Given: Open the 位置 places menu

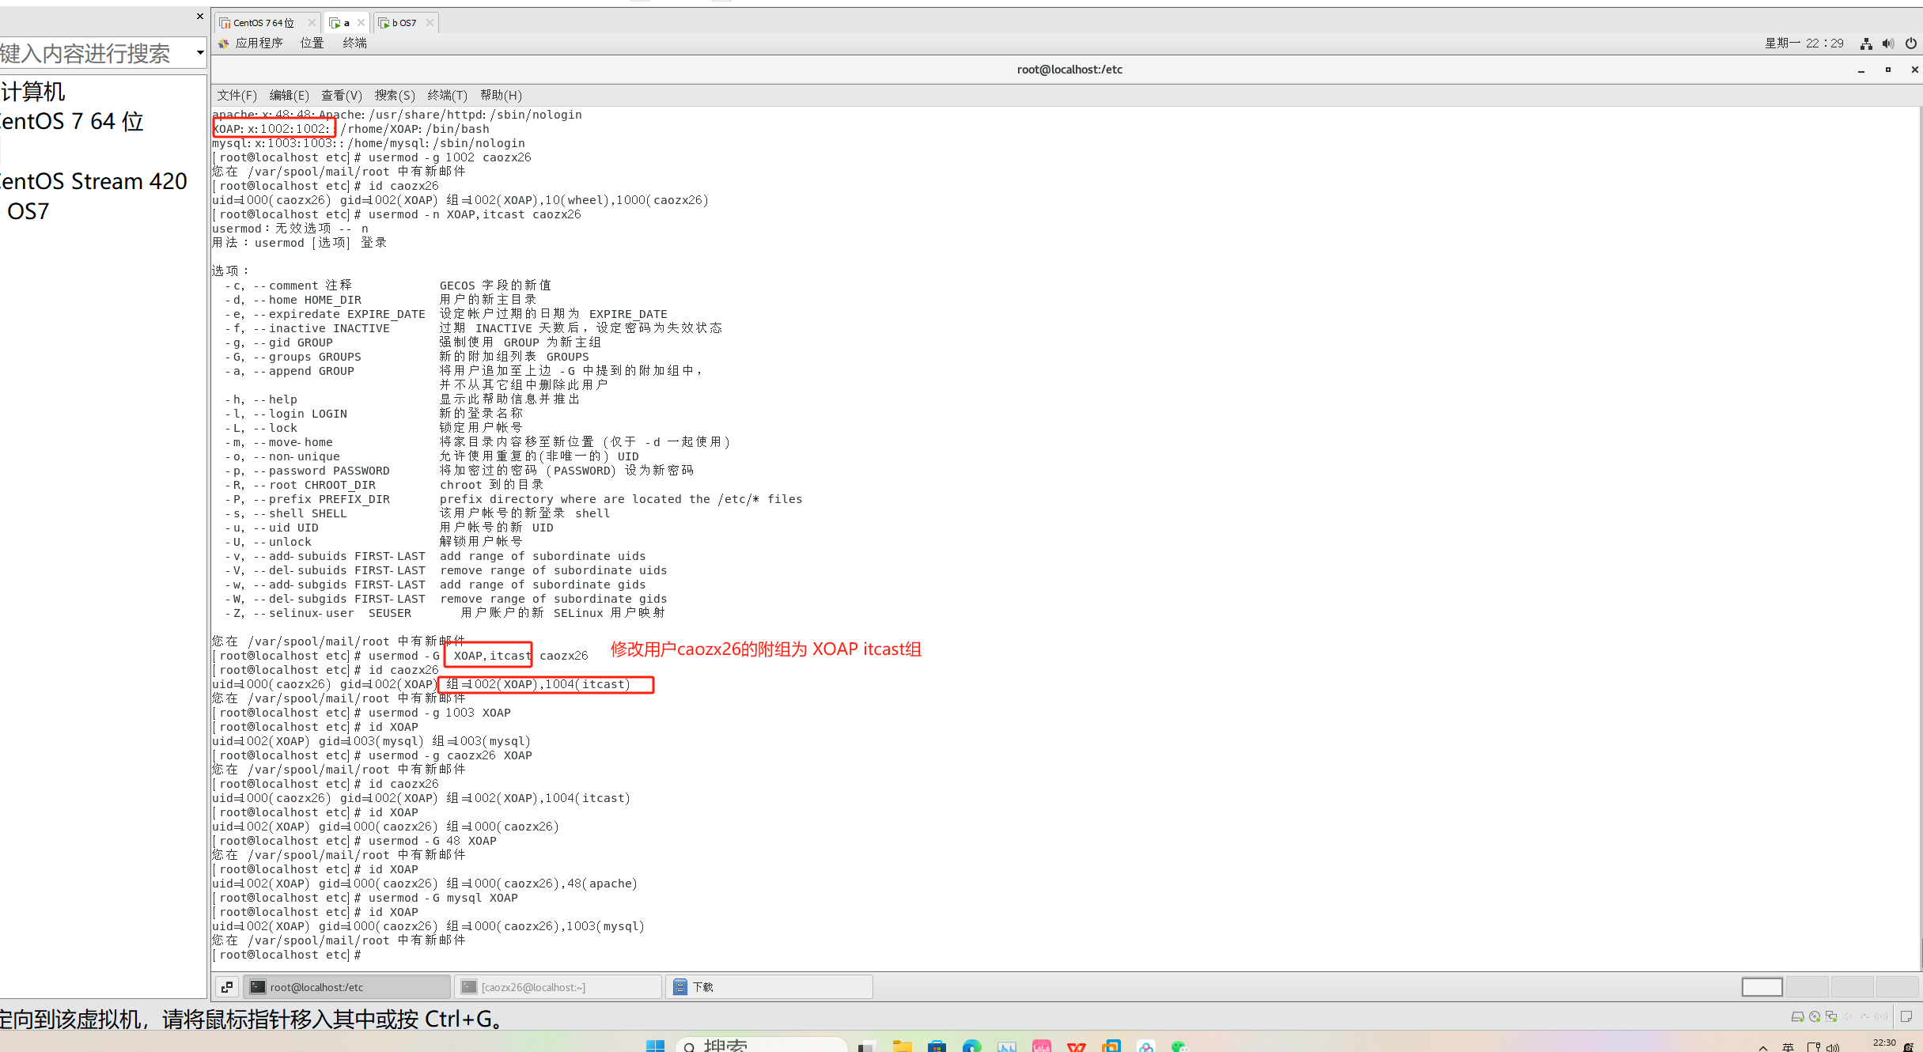Looking at the screenshot, I should pos(312,44).
